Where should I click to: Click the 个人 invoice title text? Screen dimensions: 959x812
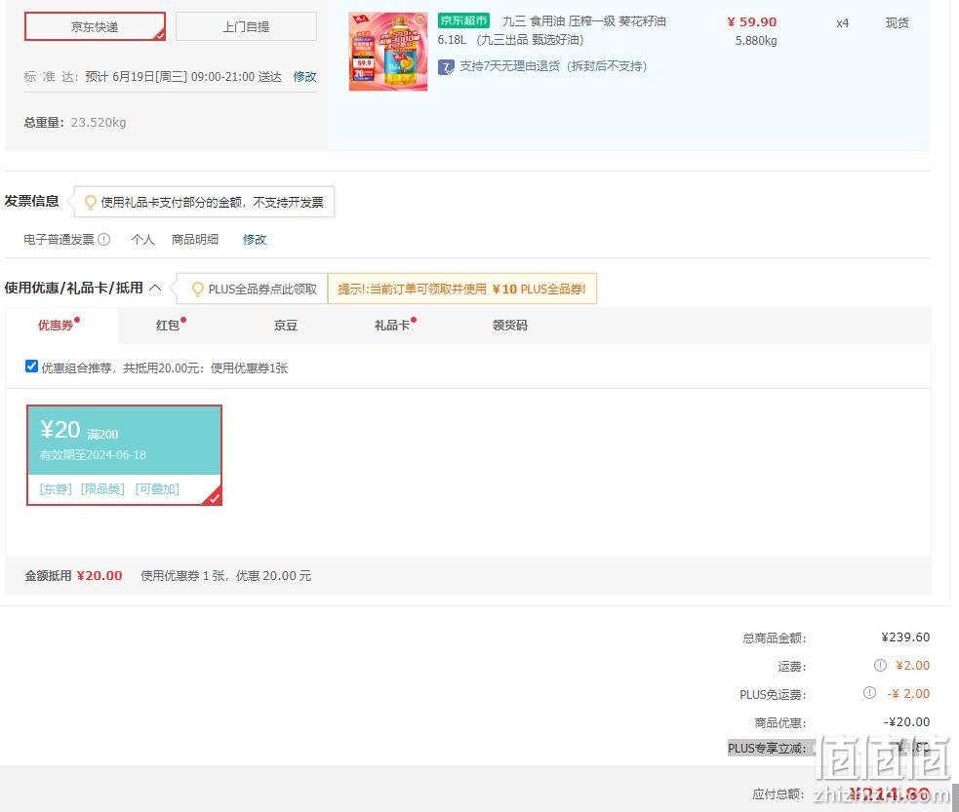coord(142,239)
